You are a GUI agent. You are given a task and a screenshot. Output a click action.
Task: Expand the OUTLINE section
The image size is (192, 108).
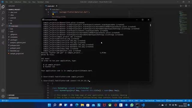point(11,95)
